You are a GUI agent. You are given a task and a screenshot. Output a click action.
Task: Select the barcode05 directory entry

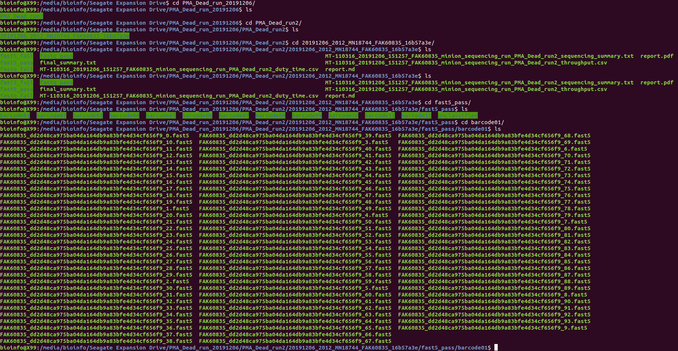[x=160, y=115]
